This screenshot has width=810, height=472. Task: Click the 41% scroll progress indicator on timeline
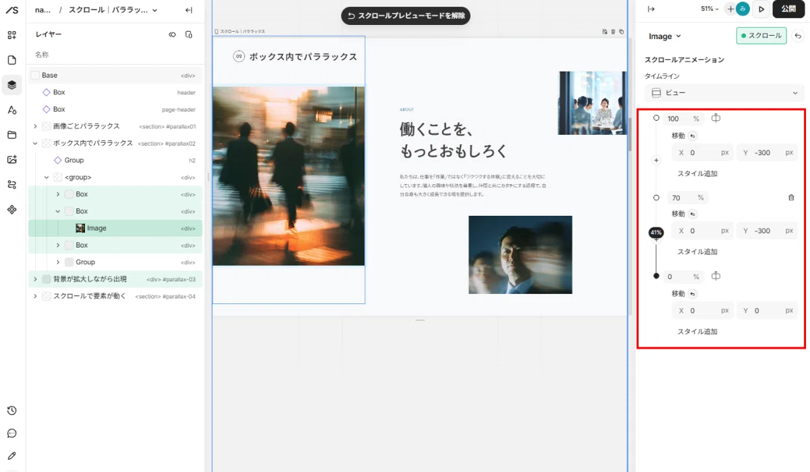(656, 233)
